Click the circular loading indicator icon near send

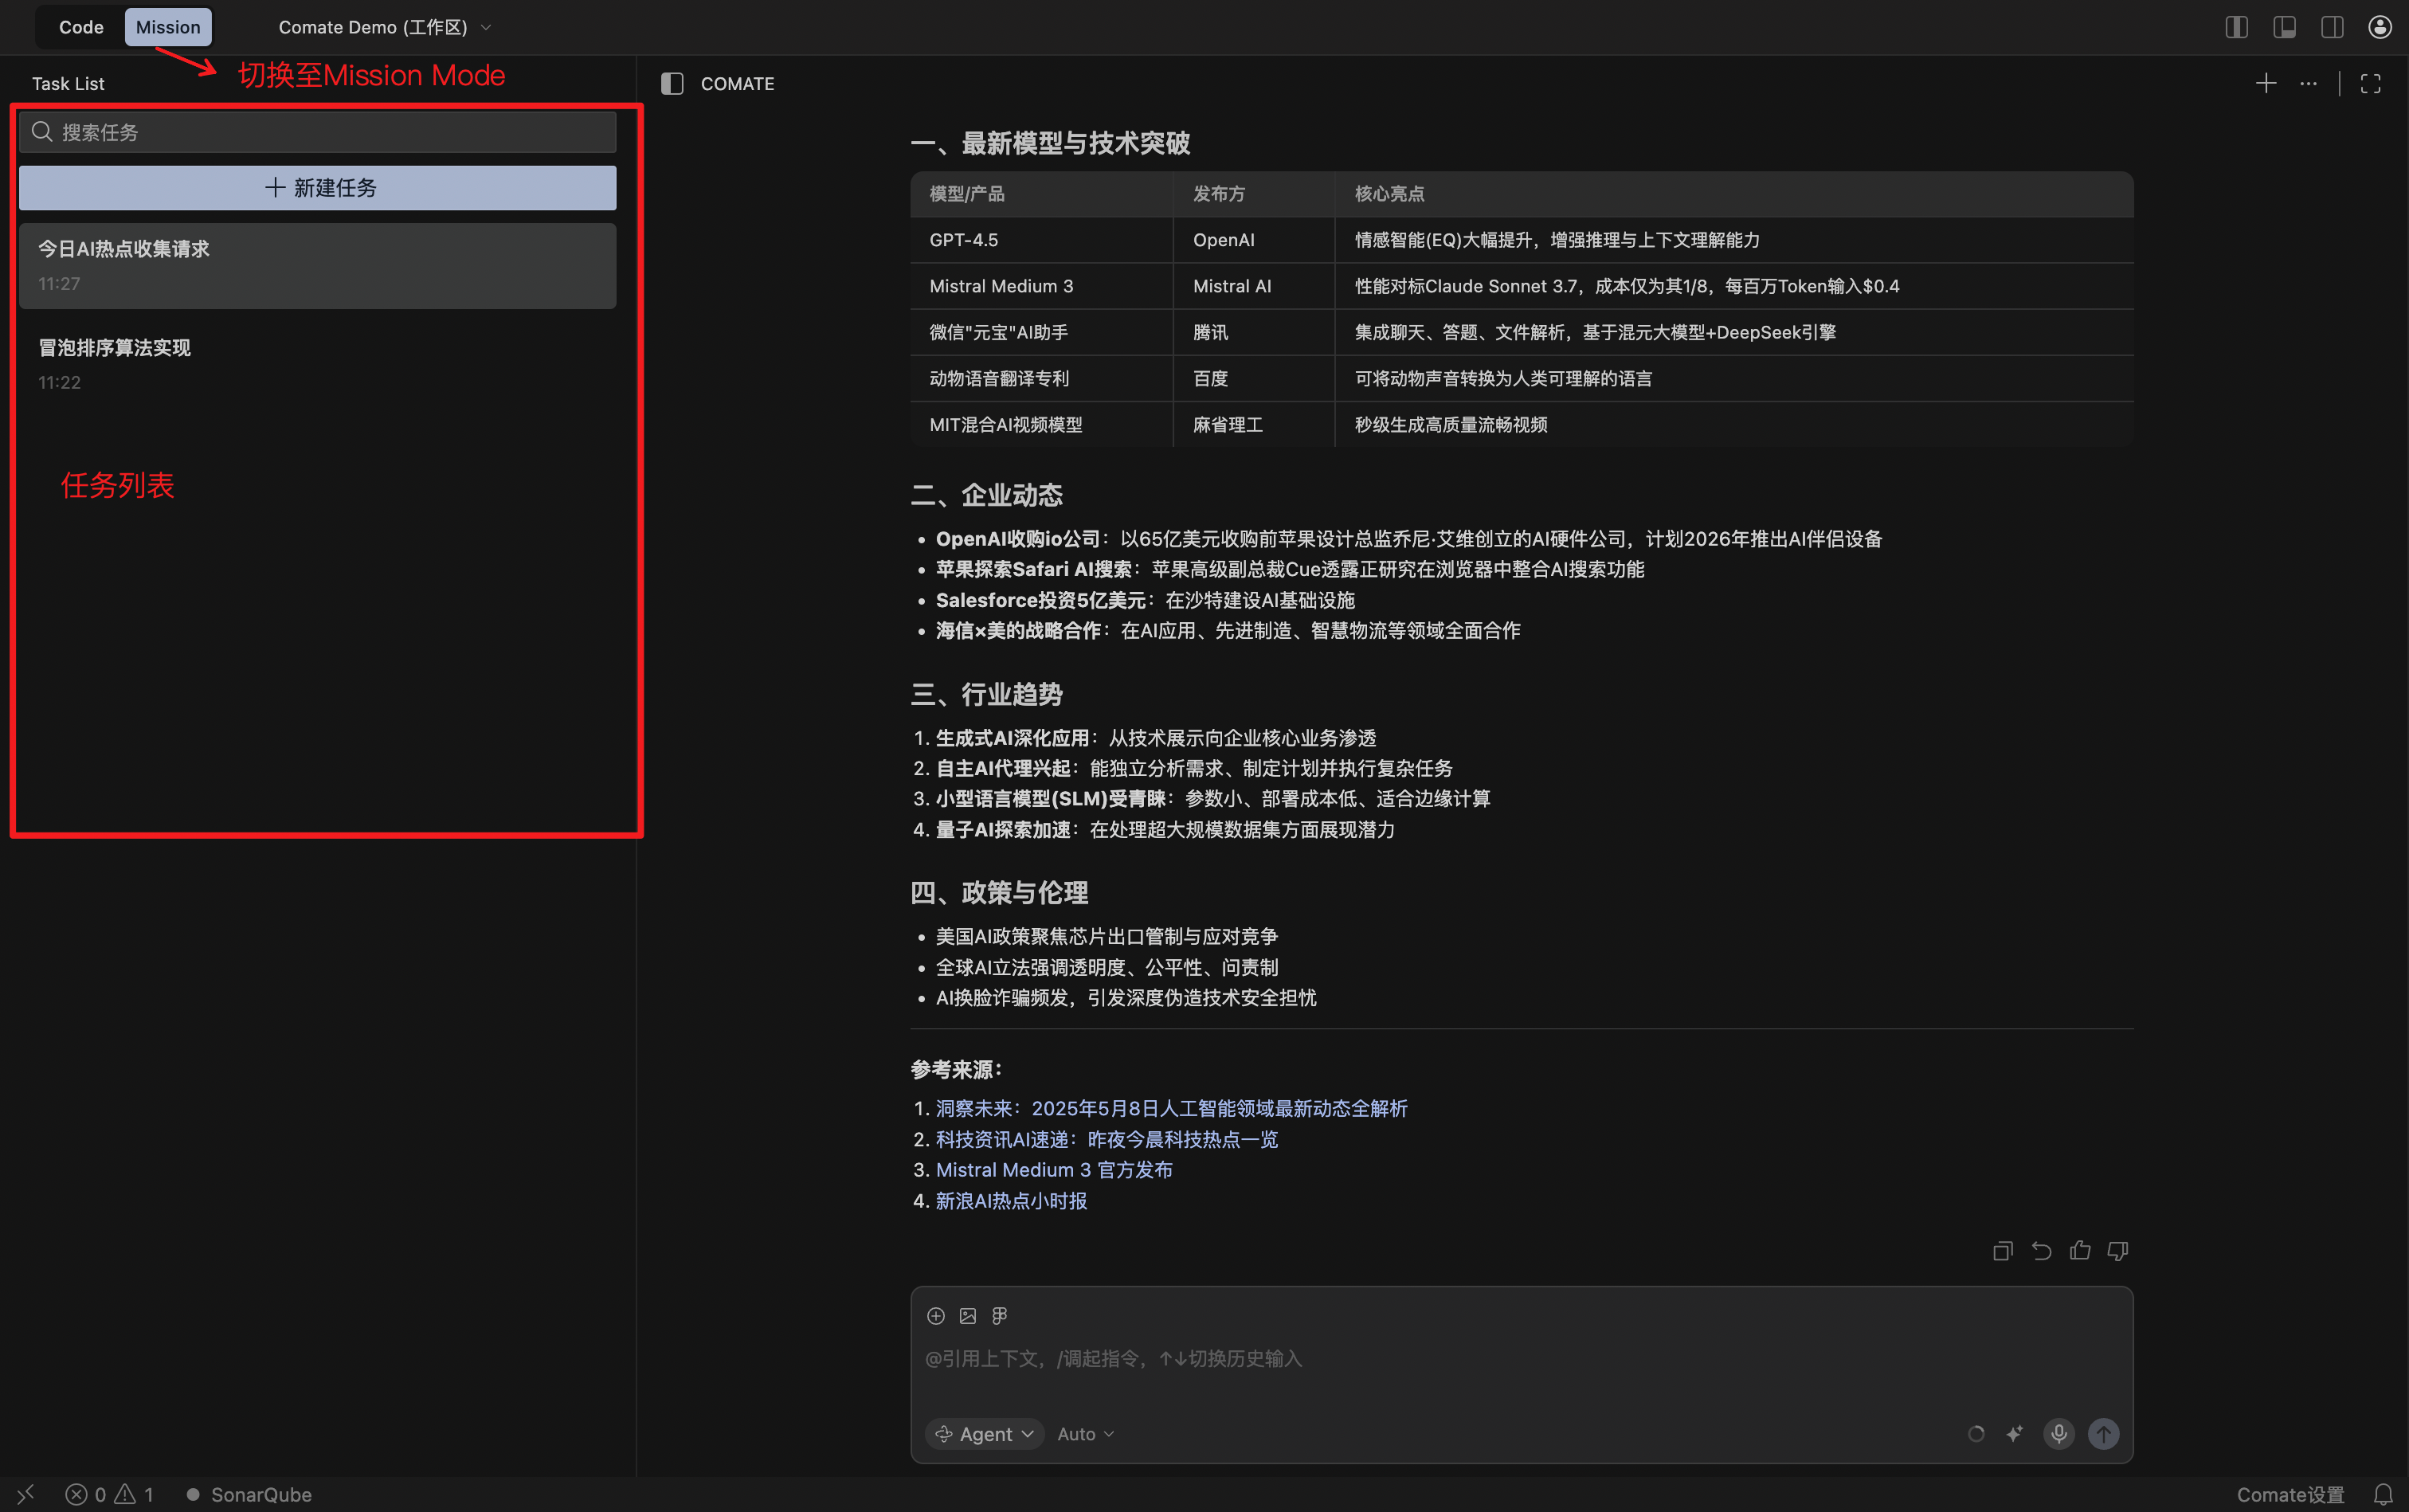coord(1976,1434)
